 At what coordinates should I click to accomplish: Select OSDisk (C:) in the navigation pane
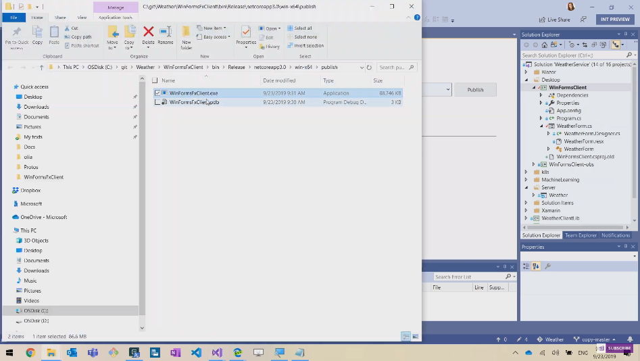pos(36,311)
